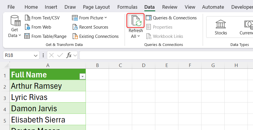Switch to the Review tab
This screenshot has width=253, height=130.
pyautogui.click(x=170, y=7)
